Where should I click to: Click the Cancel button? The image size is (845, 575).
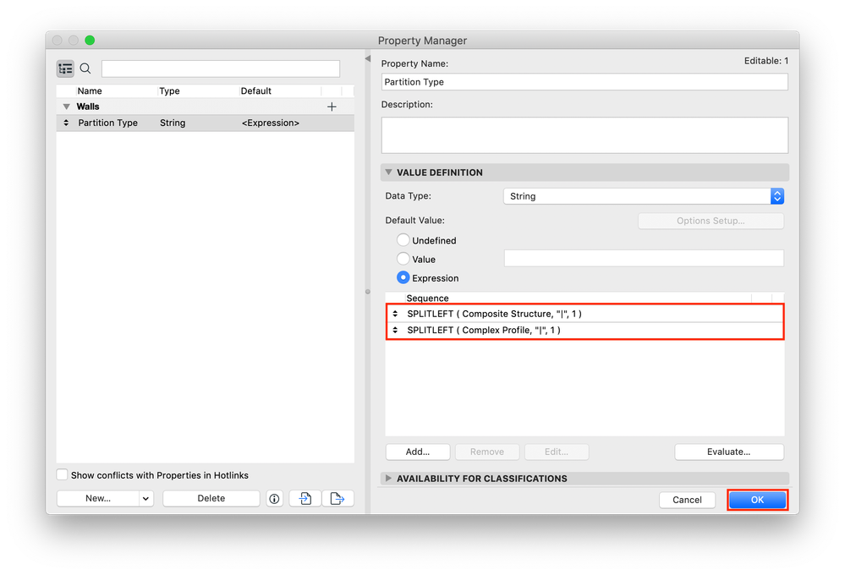(687, 500)
